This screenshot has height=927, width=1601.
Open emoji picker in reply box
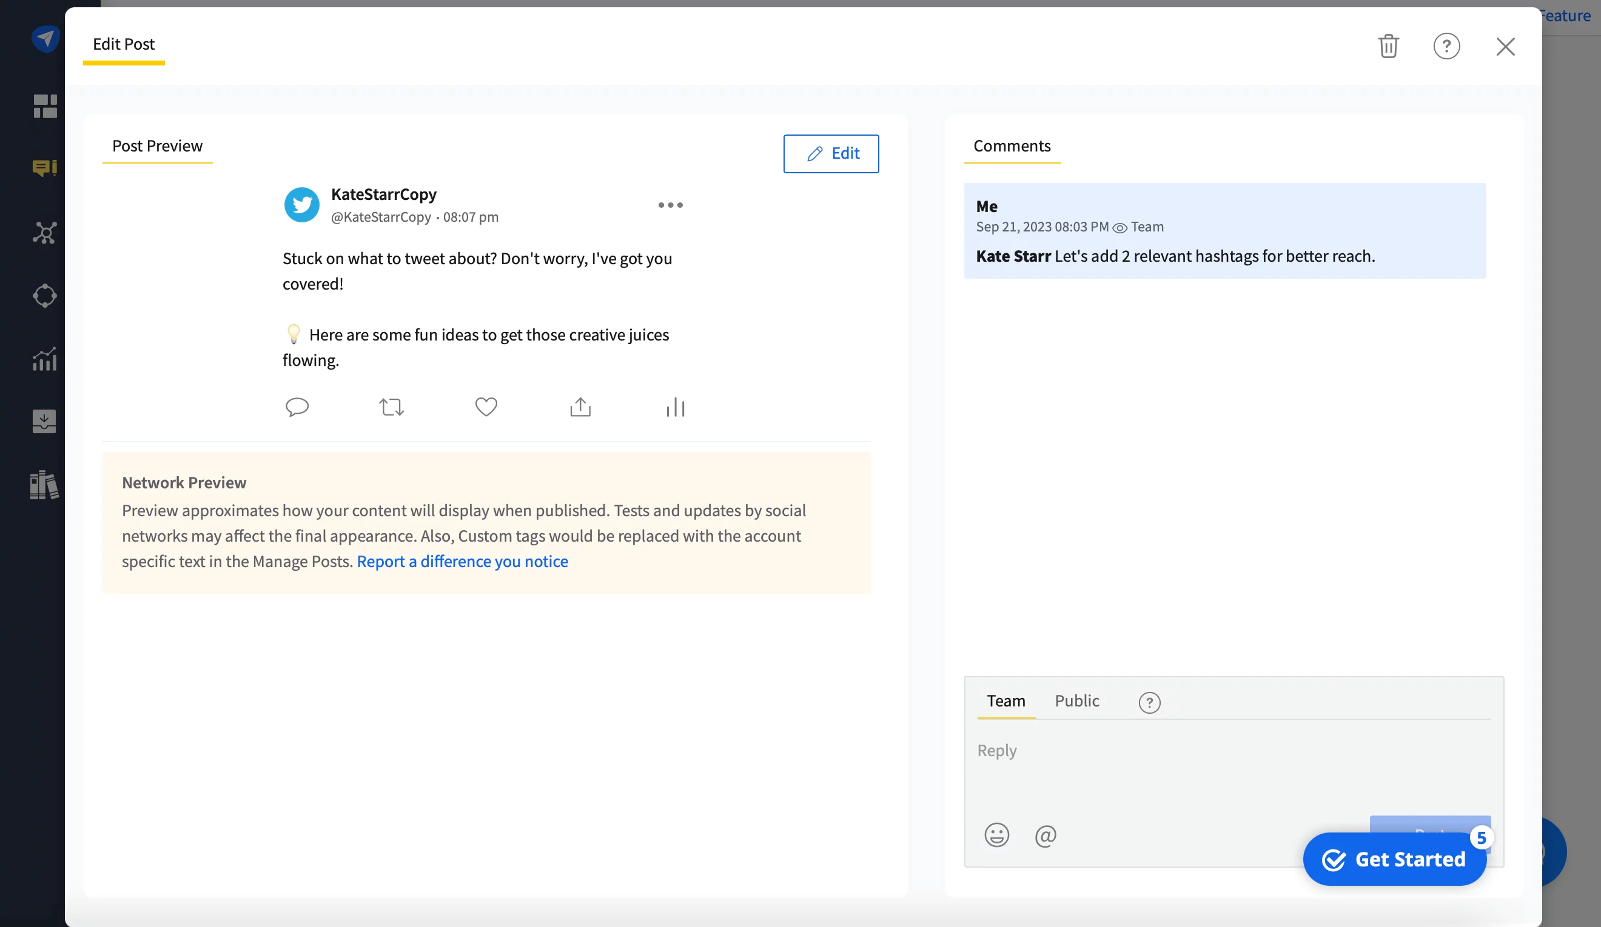[996, 835]
